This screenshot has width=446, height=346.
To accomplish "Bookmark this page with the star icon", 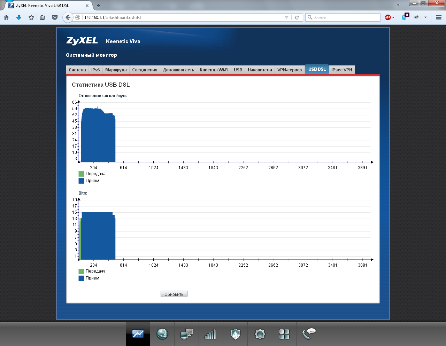I will pos(31,17).
